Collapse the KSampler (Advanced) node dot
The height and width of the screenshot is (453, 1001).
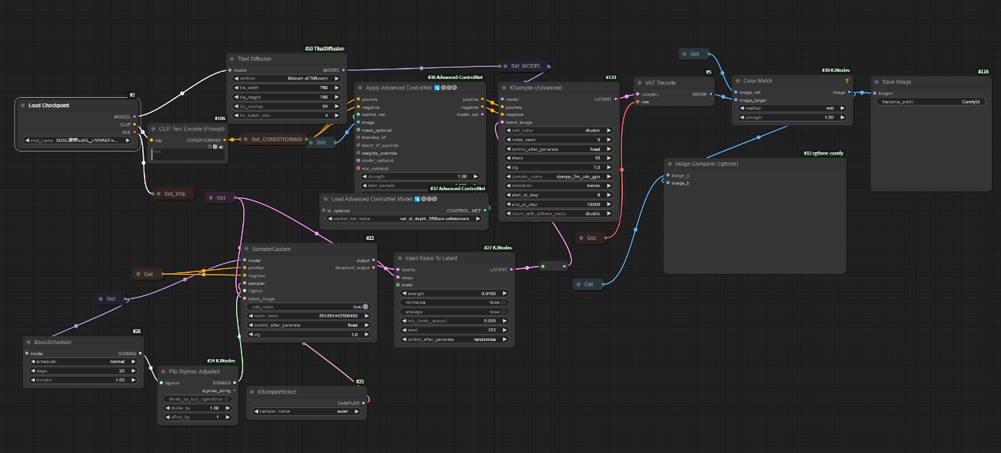pos(504,88)
